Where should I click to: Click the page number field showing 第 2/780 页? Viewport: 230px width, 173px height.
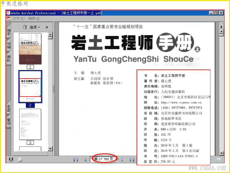click(104, 159)
